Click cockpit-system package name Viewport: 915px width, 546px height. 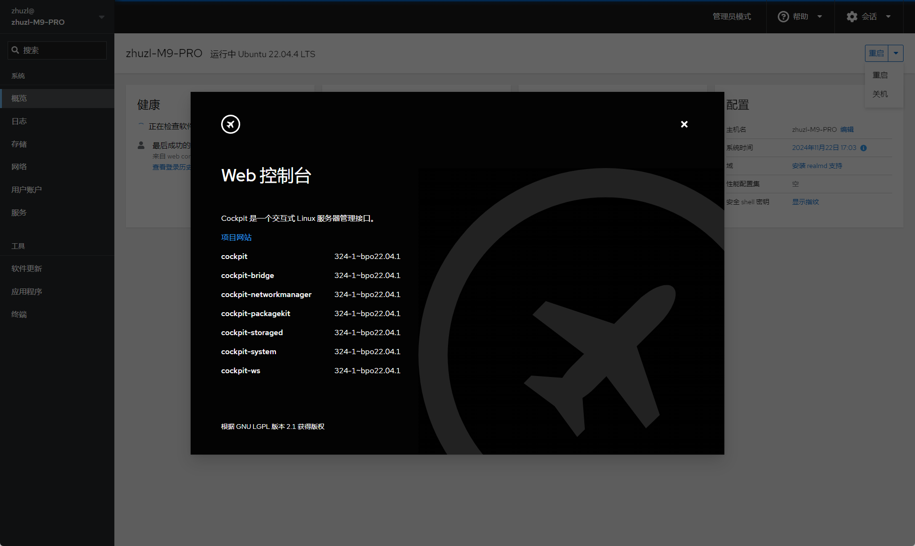(249, 351)
